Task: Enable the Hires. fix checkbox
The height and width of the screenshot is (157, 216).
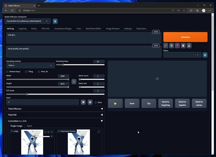Action: click(39, 71)
